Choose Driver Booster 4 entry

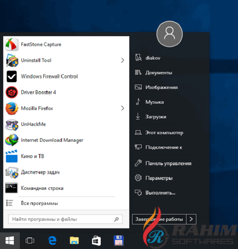pyautogui.click(x=66, y=92)
